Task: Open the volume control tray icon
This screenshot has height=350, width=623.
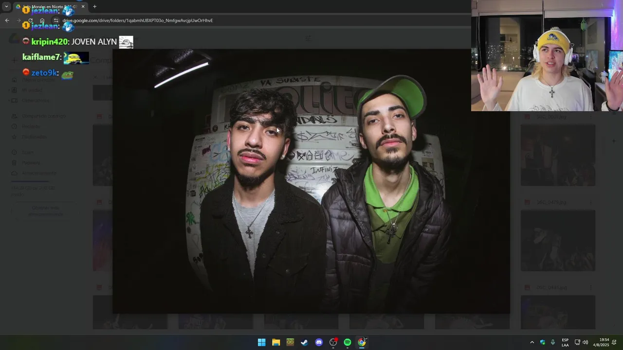Action: click(586, 342)
